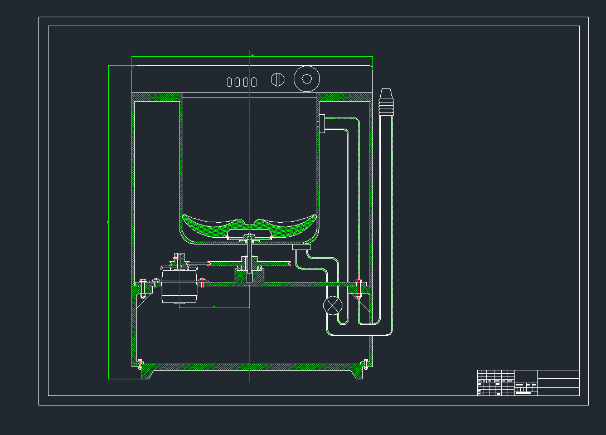The image size is (606, 435).
Task: Pick the wavy pulsator at tub bottom
Action: point(249,227)
